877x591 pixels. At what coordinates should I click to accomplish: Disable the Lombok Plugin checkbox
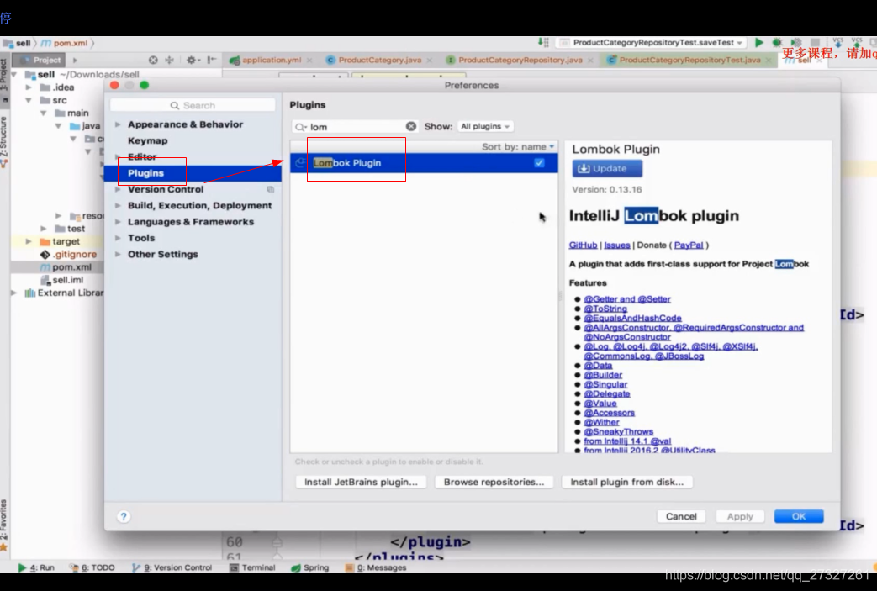coord(539,163)
